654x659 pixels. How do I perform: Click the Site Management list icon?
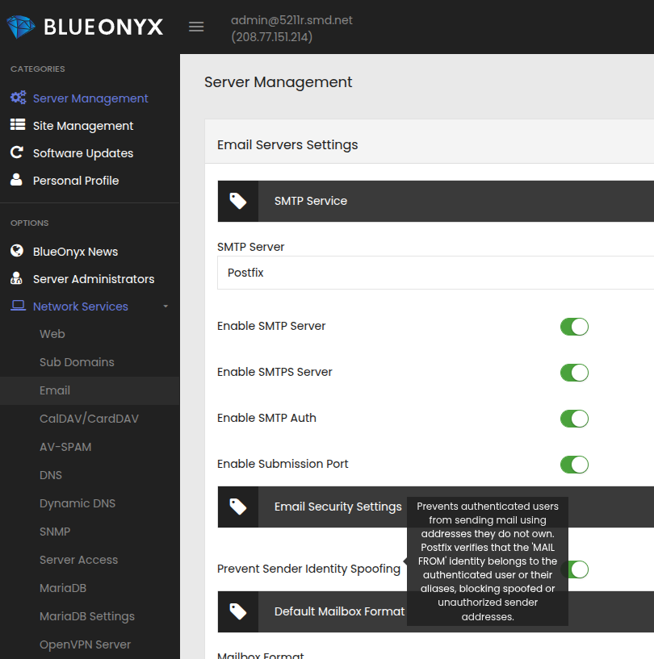[x=18, y=126]
